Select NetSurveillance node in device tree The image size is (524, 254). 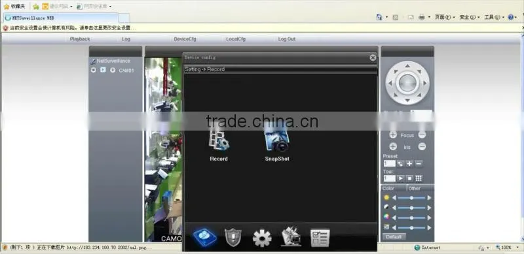point(113,61)
